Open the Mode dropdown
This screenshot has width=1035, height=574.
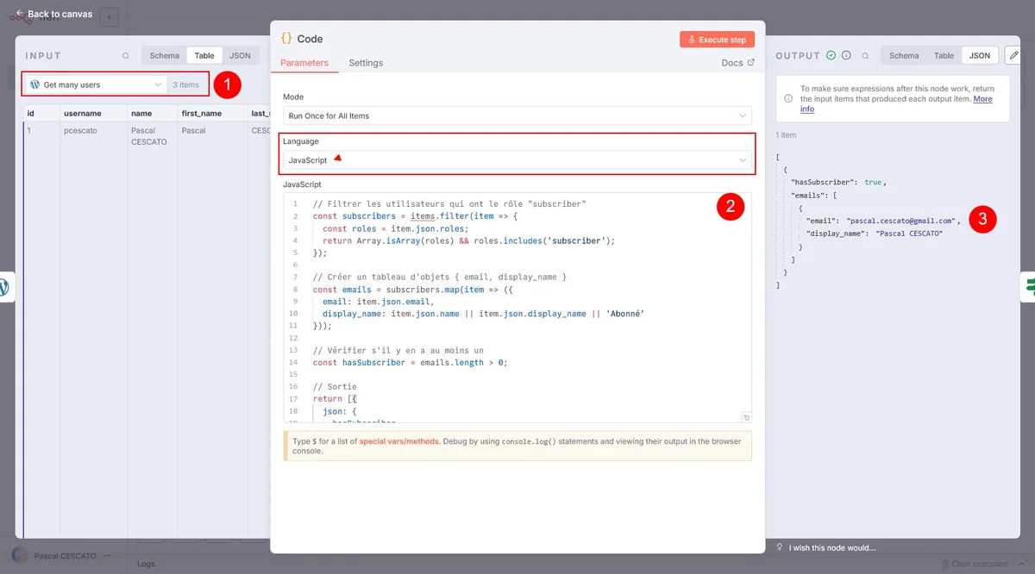coord(517,115)
